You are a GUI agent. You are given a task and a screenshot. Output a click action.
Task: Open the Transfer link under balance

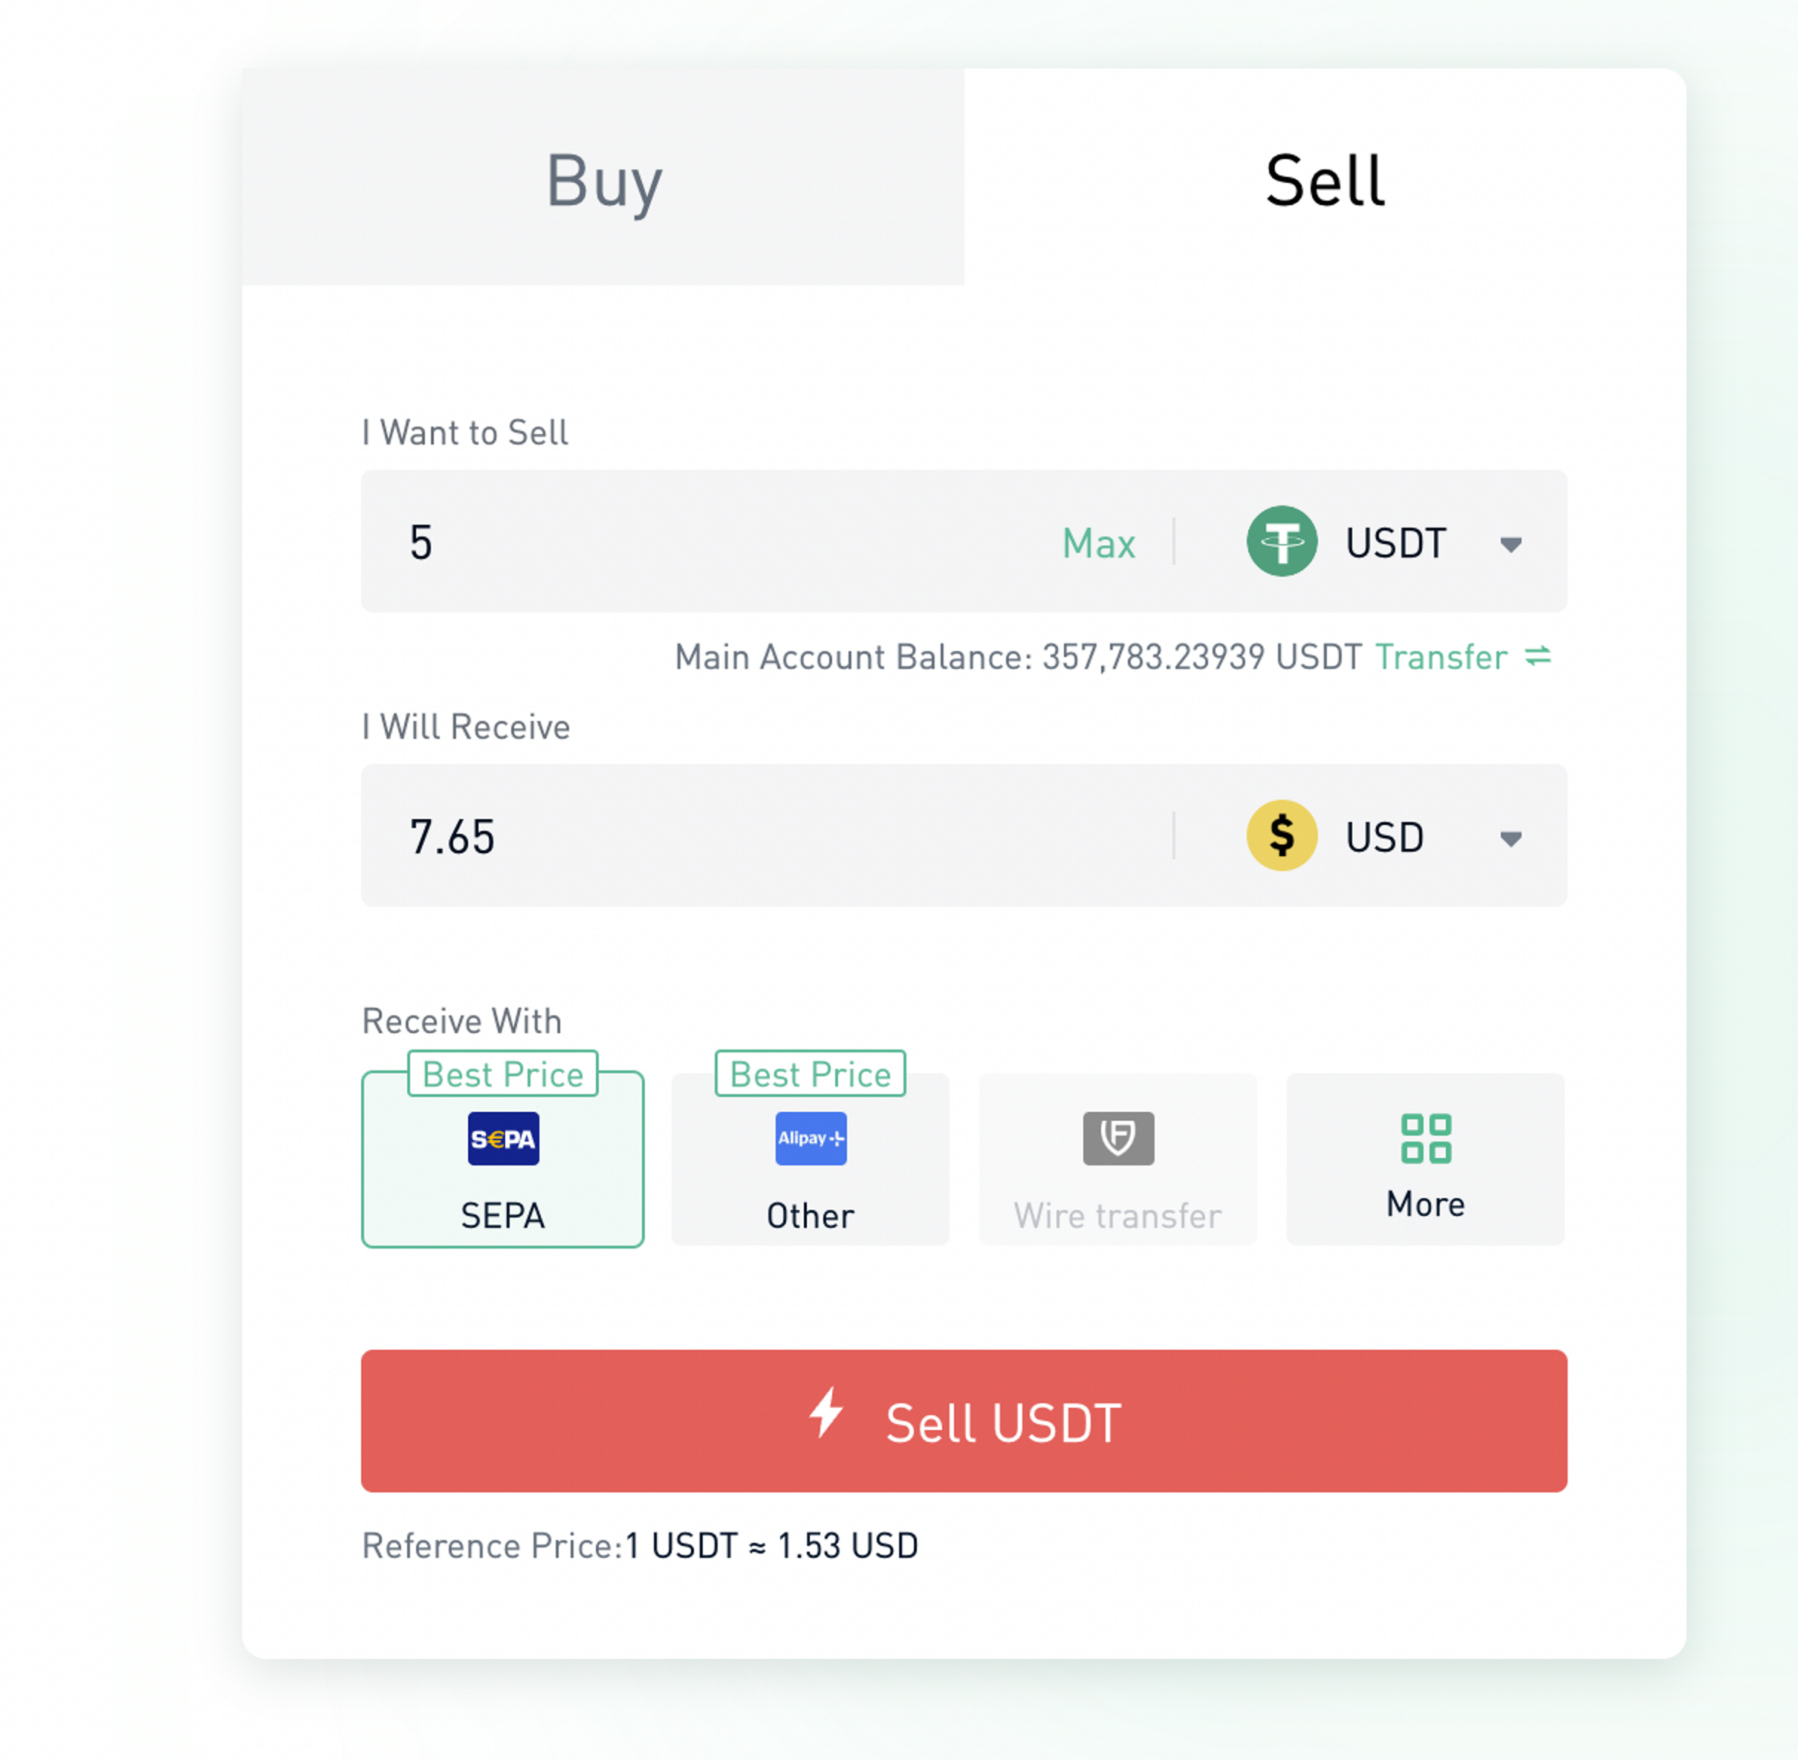(x=1441, y=657)
